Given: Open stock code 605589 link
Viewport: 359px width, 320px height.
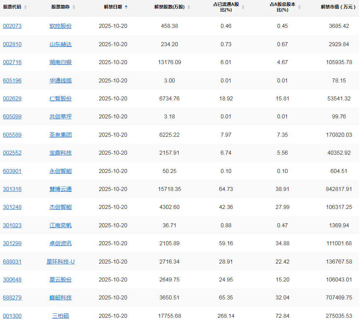Looking at the screenshot, I should click(x=12, y=135).
